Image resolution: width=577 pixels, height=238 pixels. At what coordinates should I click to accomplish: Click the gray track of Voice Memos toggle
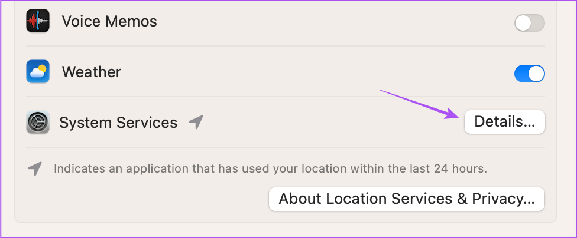(538, 23)
